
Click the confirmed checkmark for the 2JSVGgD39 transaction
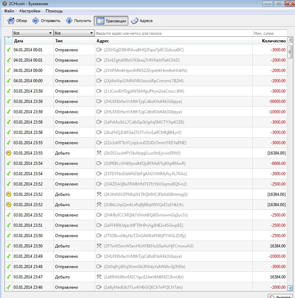coord(9,50)
